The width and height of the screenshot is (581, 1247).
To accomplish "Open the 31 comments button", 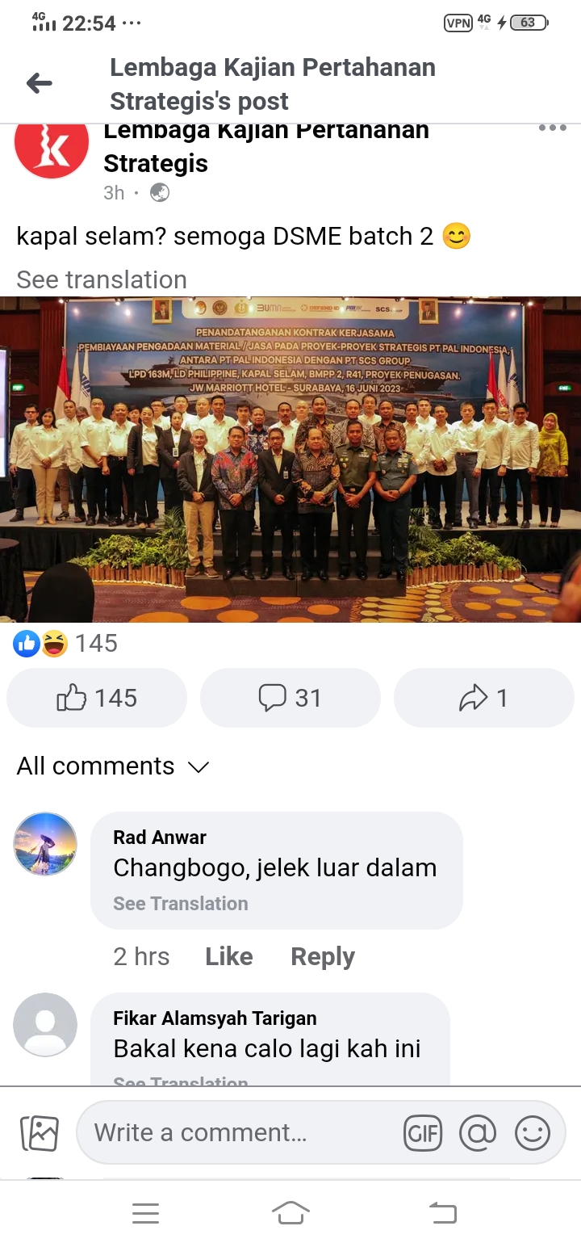I will [x=290, y=698].
